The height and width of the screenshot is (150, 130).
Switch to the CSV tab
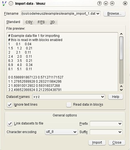coord(29,22)
